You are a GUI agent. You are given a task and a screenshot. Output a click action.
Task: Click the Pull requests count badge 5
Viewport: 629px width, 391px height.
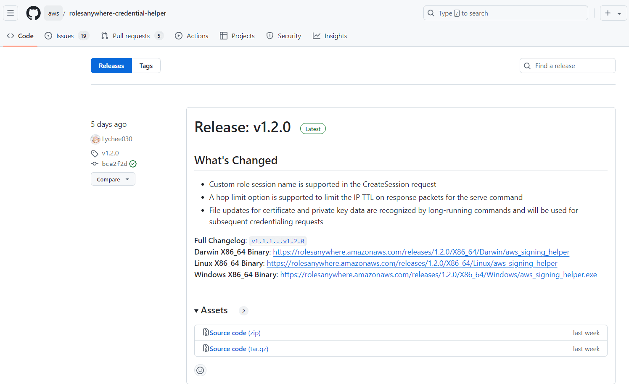click(159, 36)
